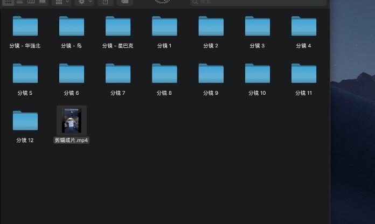Switch to icon view in Finder toolbar

9,2
